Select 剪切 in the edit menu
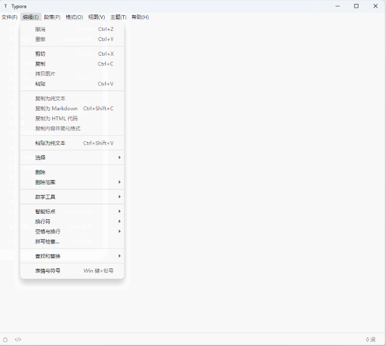 click(72, 54)
